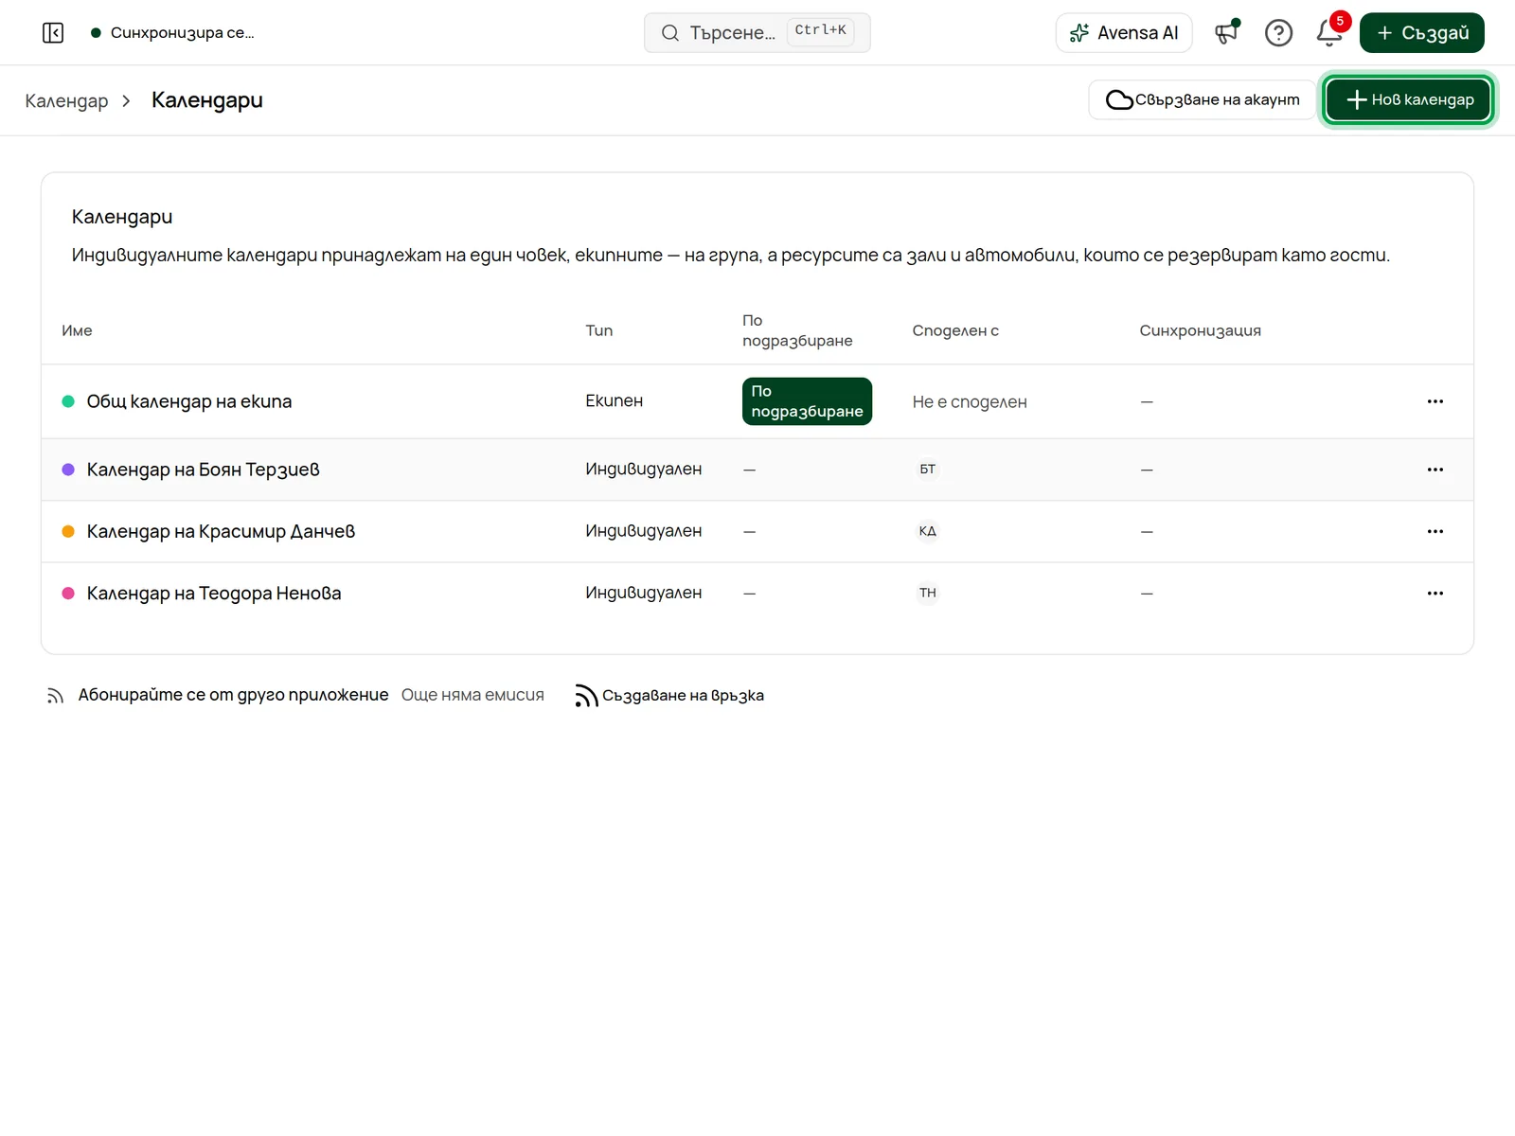Click the КД avatar
This screenshot has width=1515, height=1136.
coord(928,531)
